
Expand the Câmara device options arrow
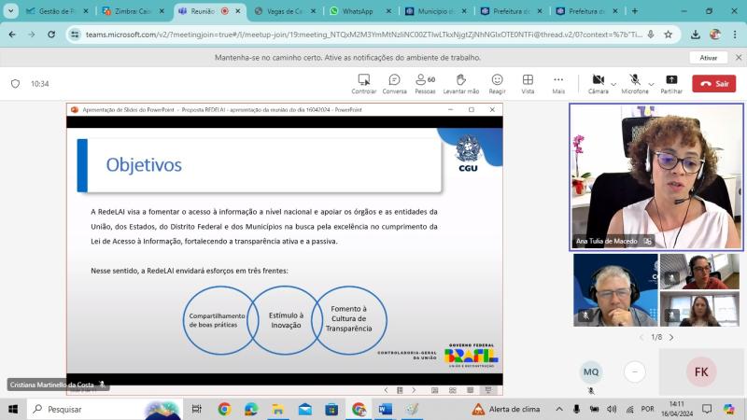pyautogui.click(x=613, y=84)
